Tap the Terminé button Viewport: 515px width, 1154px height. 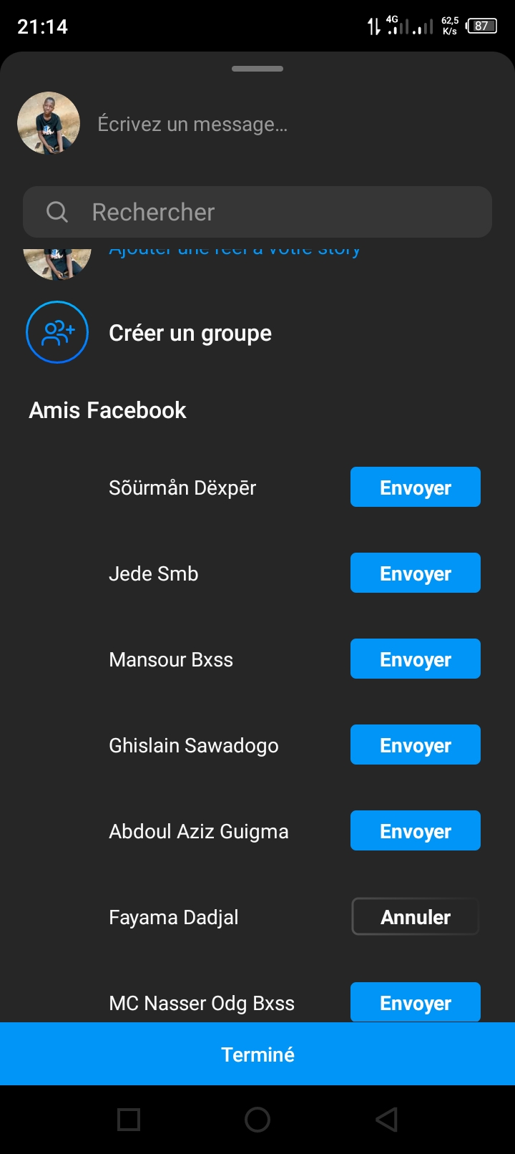click(257, 1054)
